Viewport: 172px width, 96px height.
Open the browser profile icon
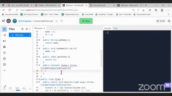[x=162, y=10]
